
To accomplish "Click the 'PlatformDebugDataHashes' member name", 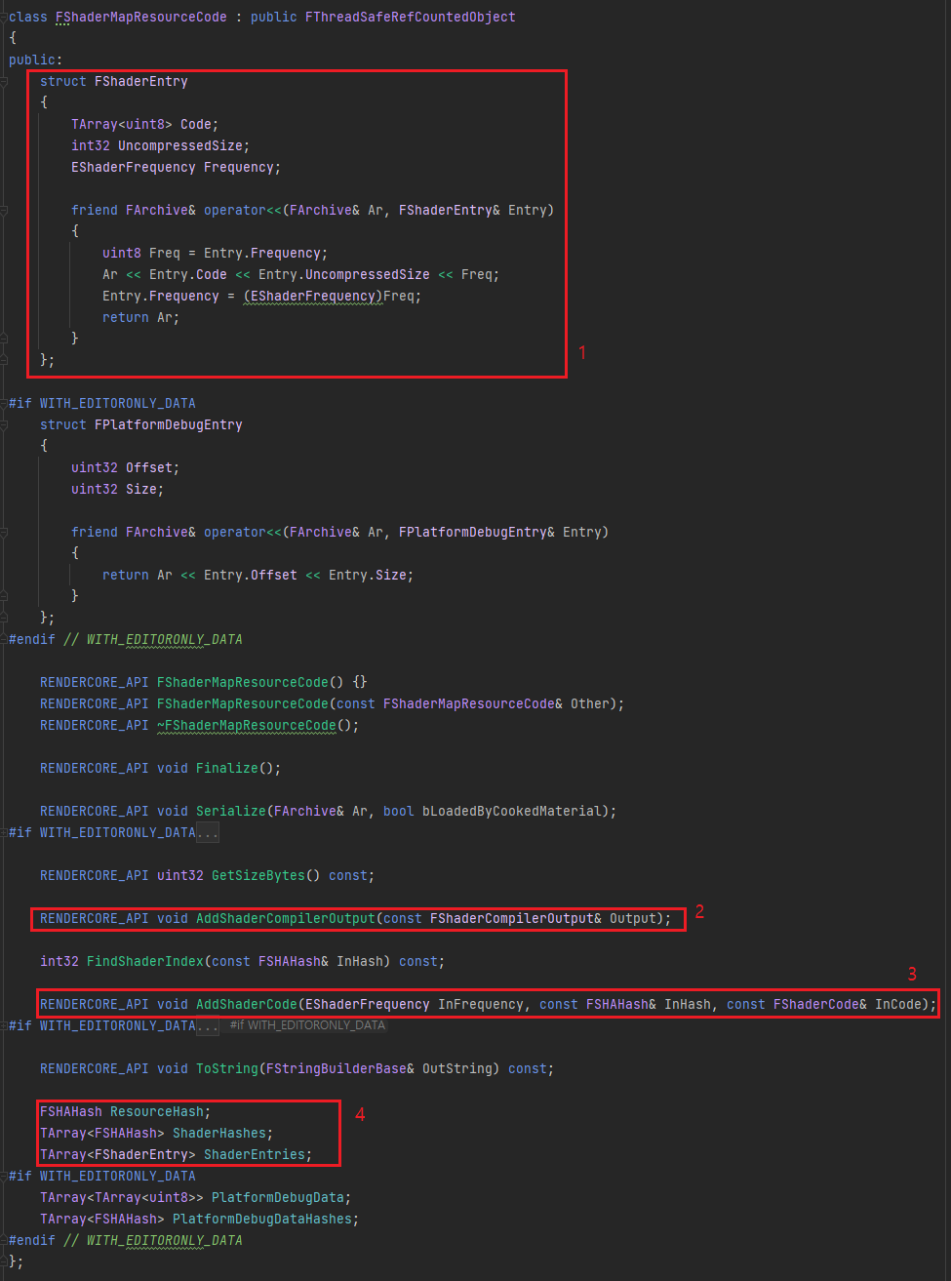I will click(x=262, y=1219).
